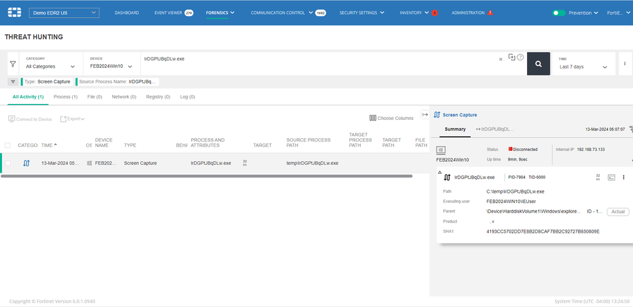The width and height of the screenshot is (633, 307).
Task: Go to Dashboard
Action: pyautogui.click(x=127, y=13)
